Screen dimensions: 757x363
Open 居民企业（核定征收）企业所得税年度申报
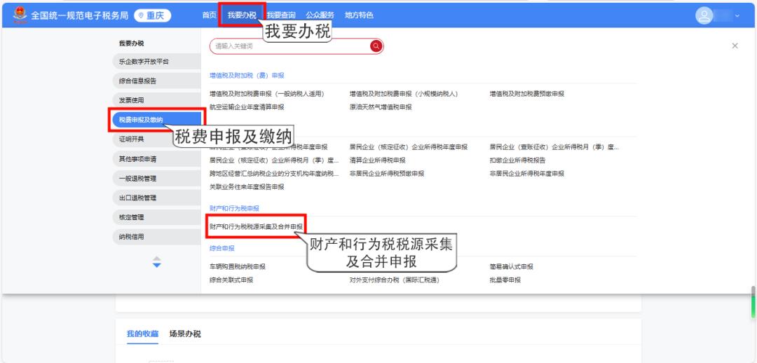[x=409, y=146]
